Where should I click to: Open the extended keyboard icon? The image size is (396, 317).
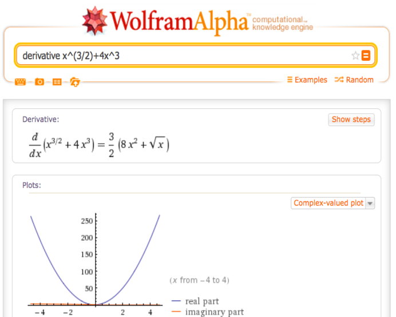point(20,82)
